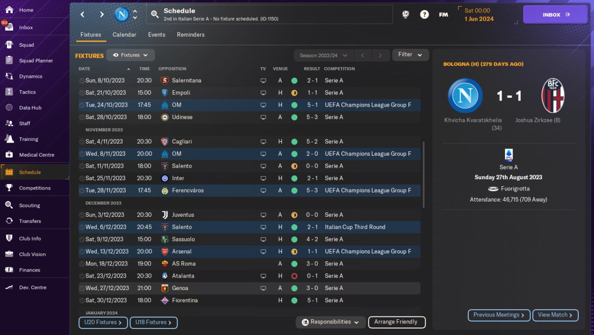The image size is (594, 335).
Task: Click the search bar showing Schedule
Action: click(x=270, y=14)
